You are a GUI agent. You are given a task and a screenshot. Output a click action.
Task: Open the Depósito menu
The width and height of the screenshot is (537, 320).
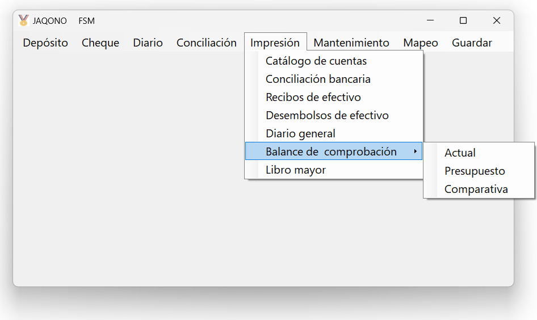[x=45, y=43]
